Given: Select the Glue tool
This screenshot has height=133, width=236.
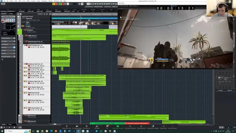Looking at the screenshot, I should 100,4.
